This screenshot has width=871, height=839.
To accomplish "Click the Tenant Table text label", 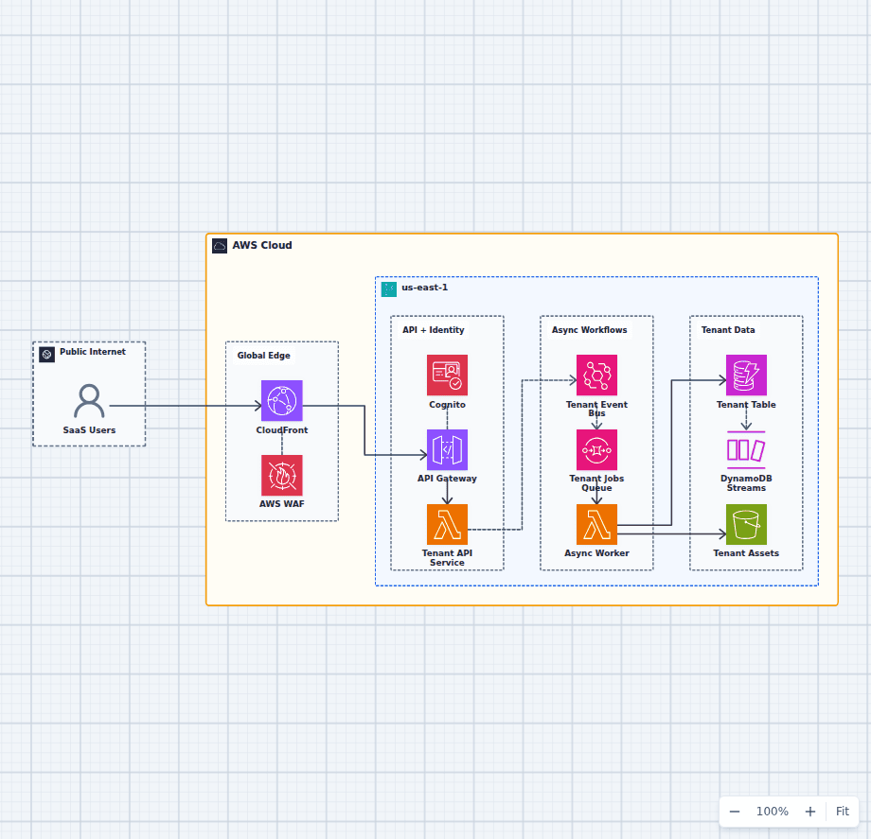I will (x=746, y=405).
